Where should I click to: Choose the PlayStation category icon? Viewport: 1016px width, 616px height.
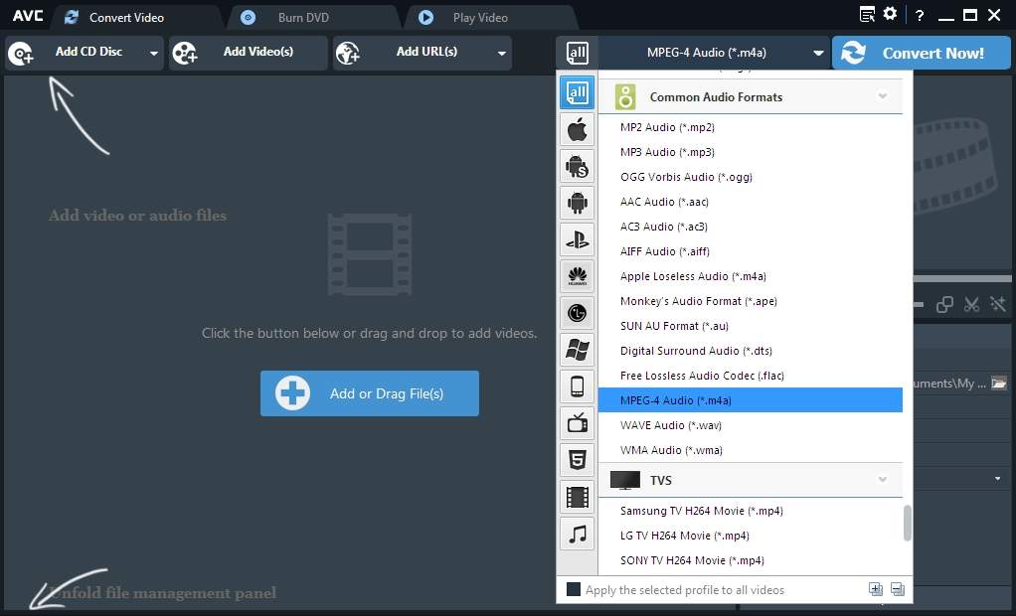click(577, 239)
